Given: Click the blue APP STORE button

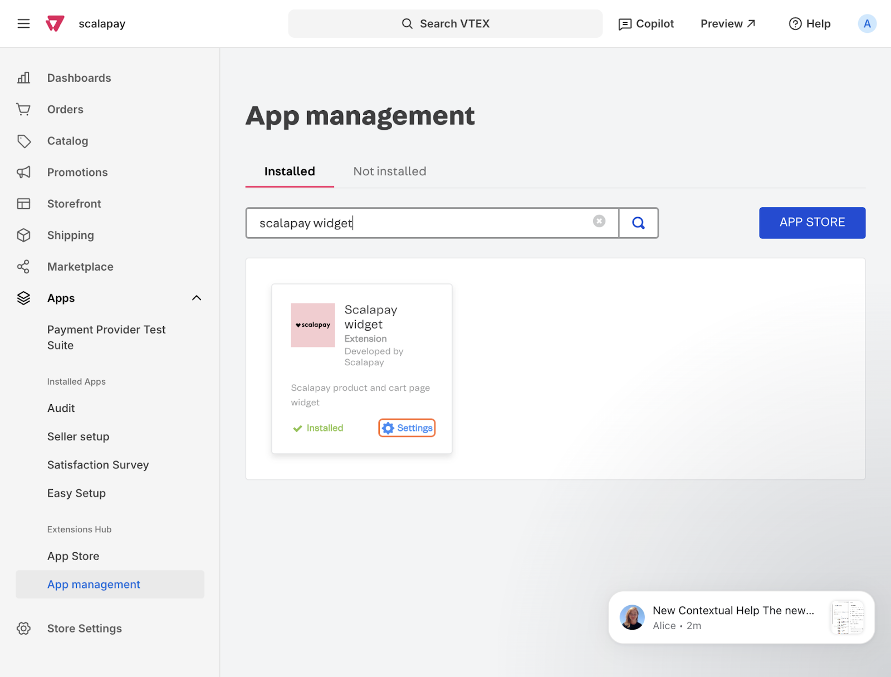Looking at the screenshot, I should (812, 223).
